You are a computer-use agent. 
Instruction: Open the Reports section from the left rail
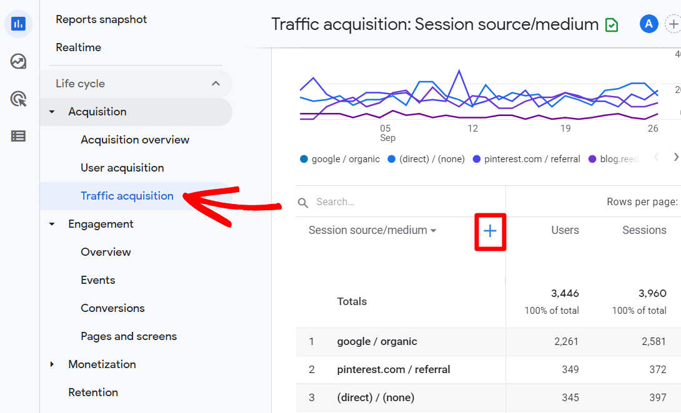(19, 24)
